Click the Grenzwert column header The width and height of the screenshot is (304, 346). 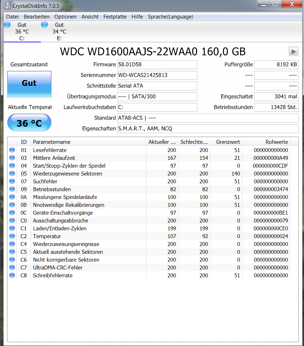point(226,142)
